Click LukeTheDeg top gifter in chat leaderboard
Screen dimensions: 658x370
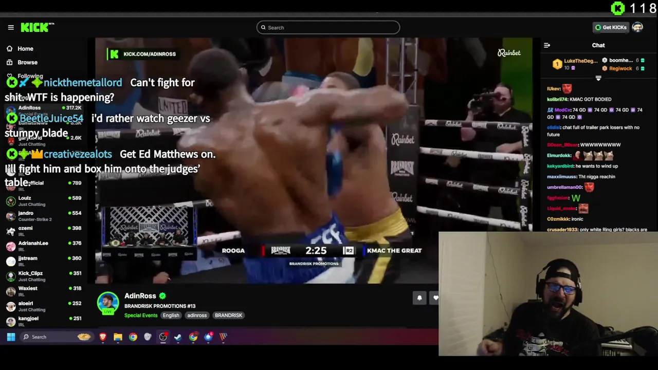tap(581, 61)
